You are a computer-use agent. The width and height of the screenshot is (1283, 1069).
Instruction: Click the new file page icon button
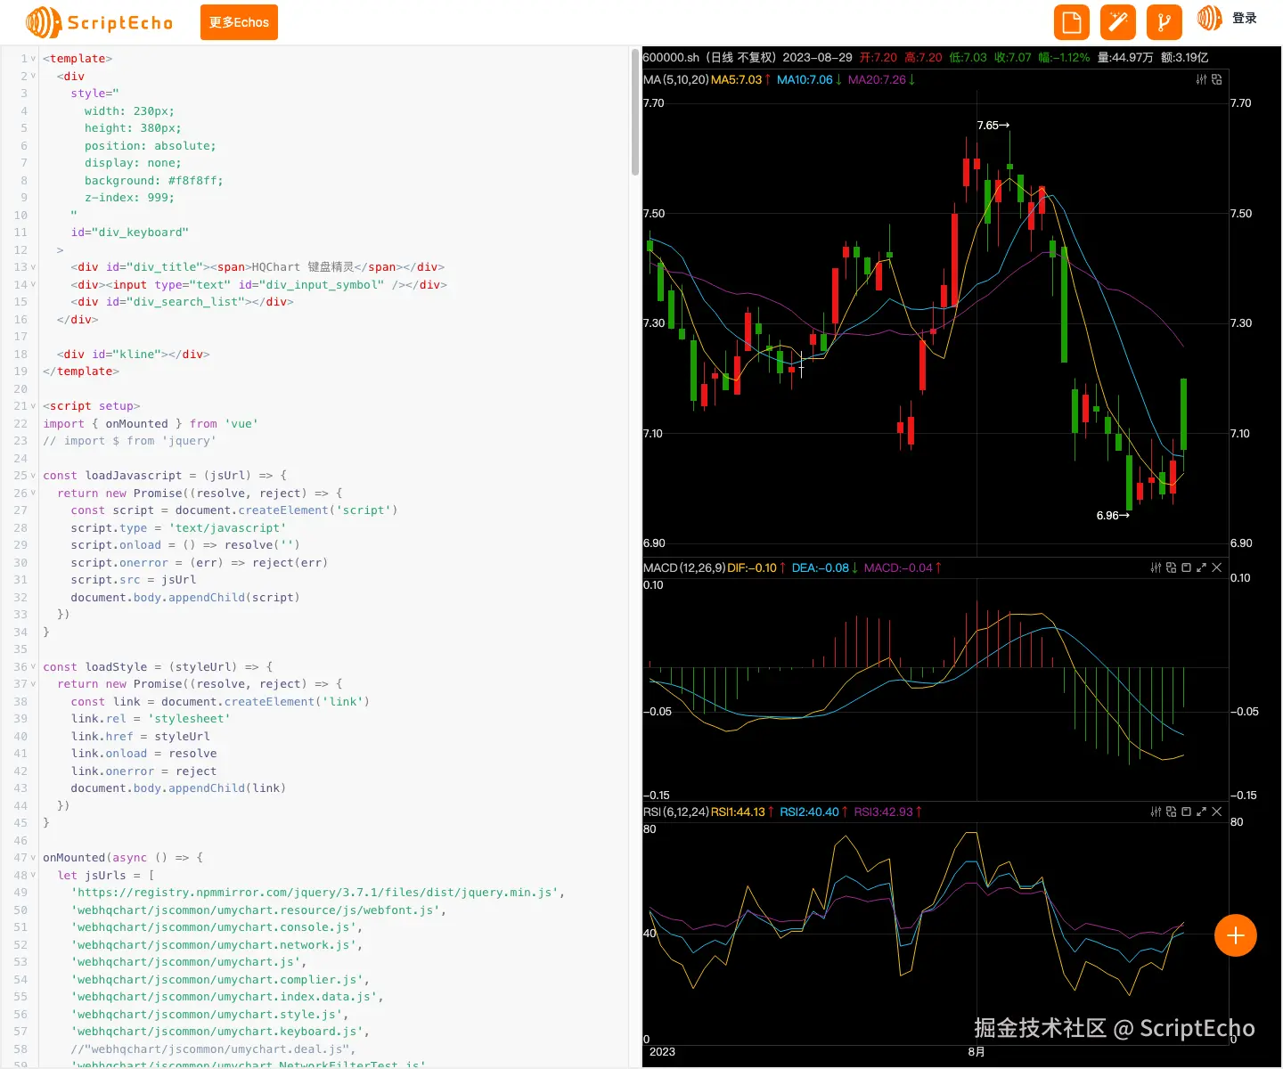coord(1072,22)
